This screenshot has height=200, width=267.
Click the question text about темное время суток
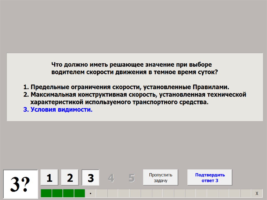coord(134,68)
